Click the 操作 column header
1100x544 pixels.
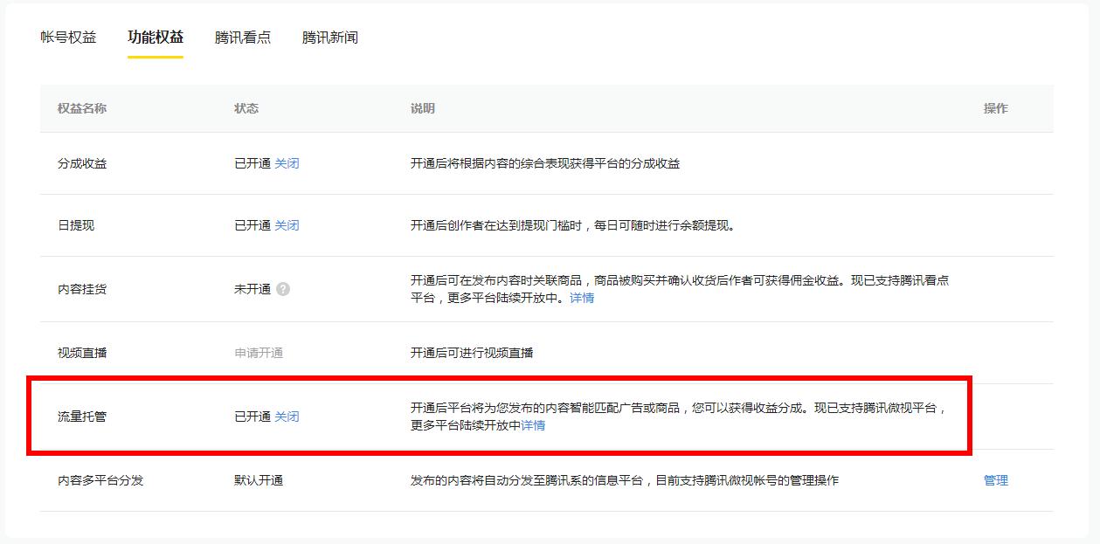click(997, 108)
